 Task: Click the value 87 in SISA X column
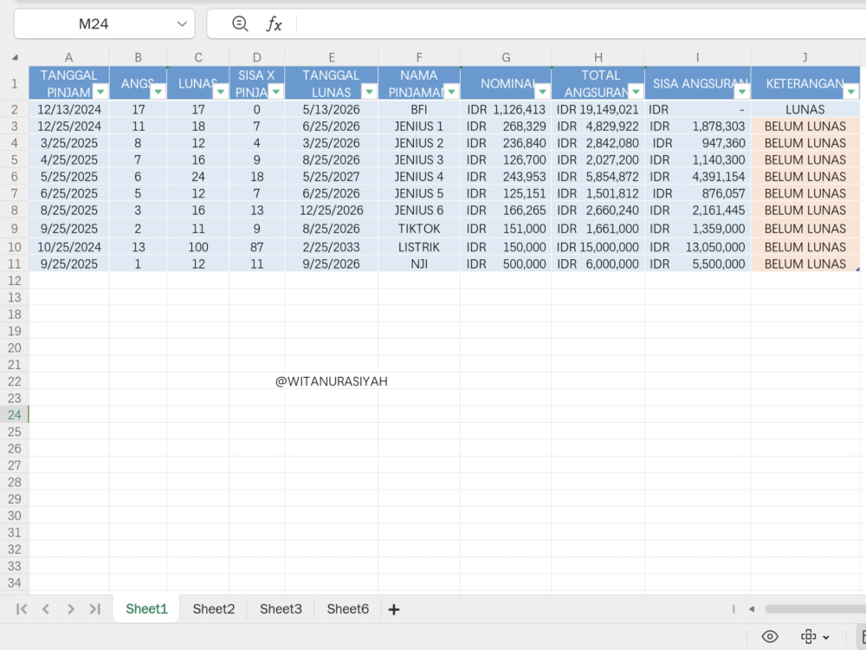pos(257,246)
